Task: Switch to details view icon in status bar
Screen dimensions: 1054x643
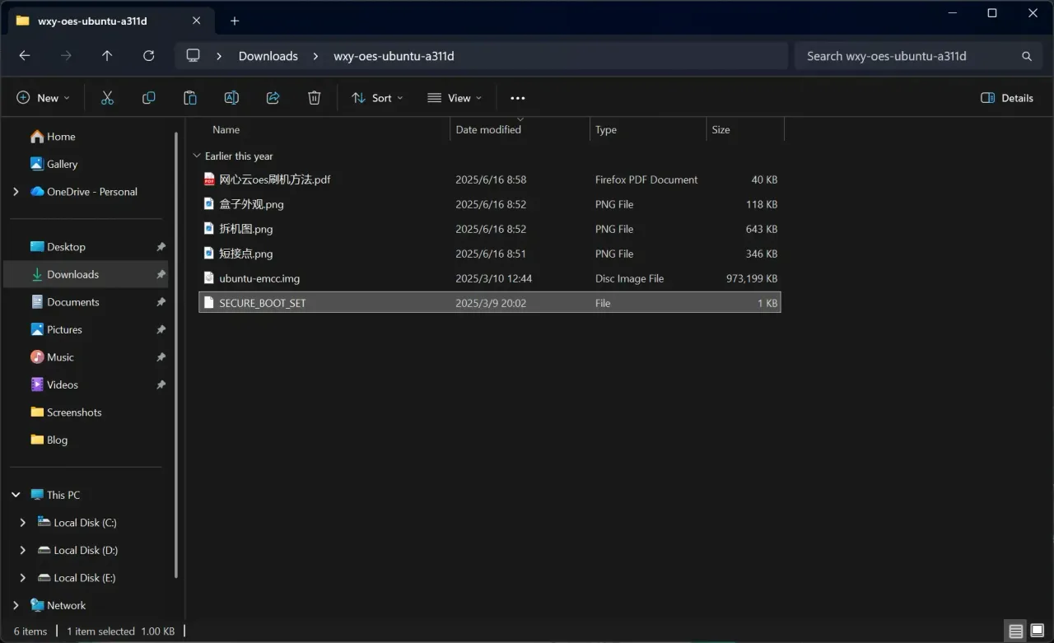Action: point(1016,631)
